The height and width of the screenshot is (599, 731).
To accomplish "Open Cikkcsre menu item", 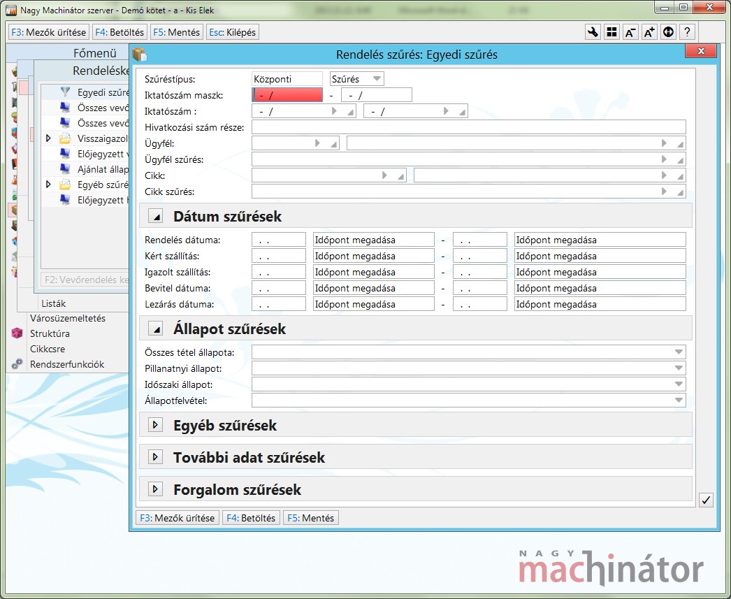I will point(48,349).
